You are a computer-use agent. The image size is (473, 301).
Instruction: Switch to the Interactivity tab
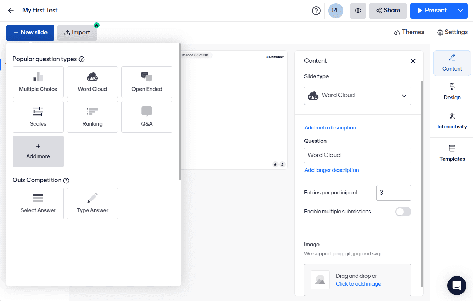[x=452, y=121]
